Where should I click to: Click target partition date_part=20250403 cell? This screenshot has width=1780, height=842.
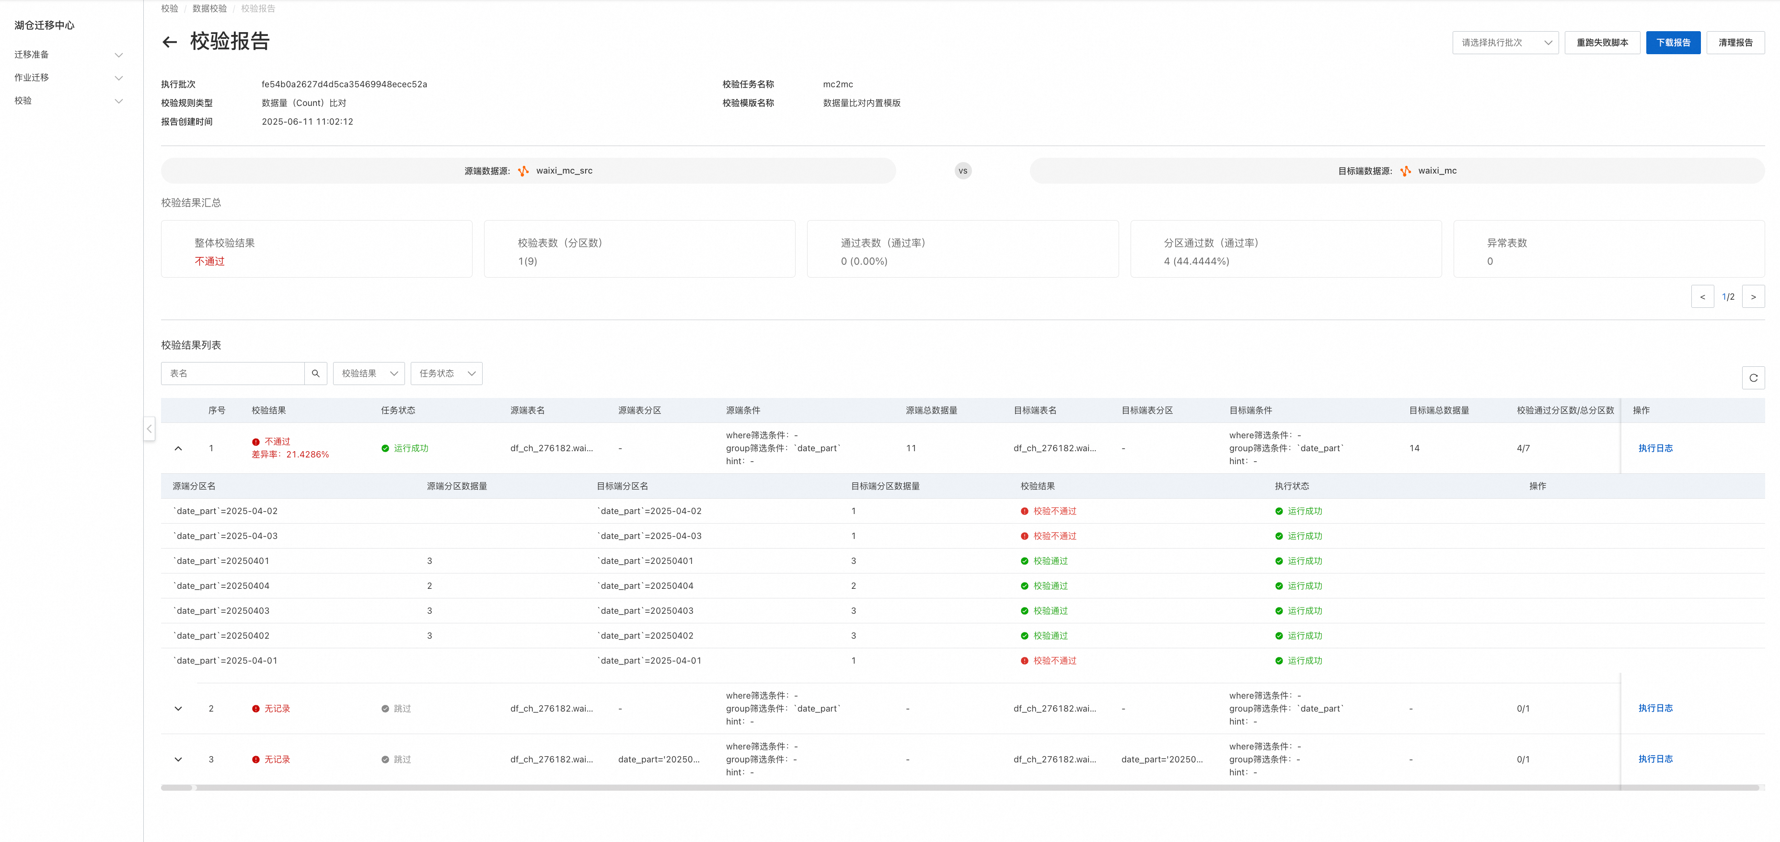[x=645, y=611]
